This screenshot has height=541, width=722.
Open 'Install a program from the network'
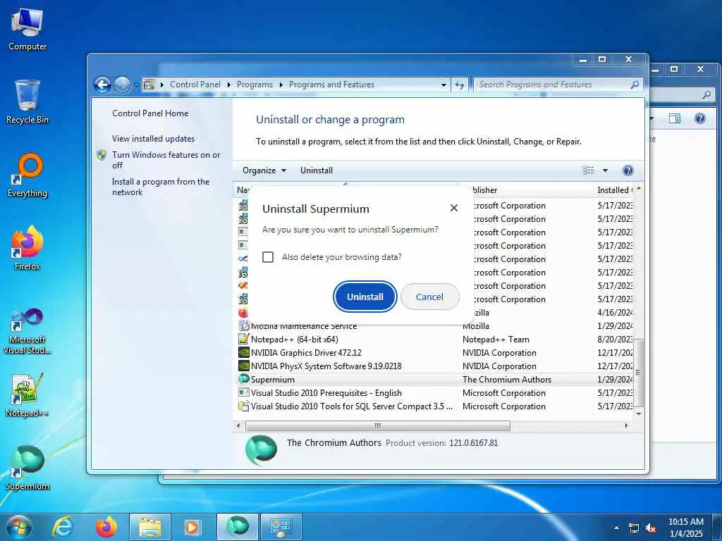[x=161, y=187]
